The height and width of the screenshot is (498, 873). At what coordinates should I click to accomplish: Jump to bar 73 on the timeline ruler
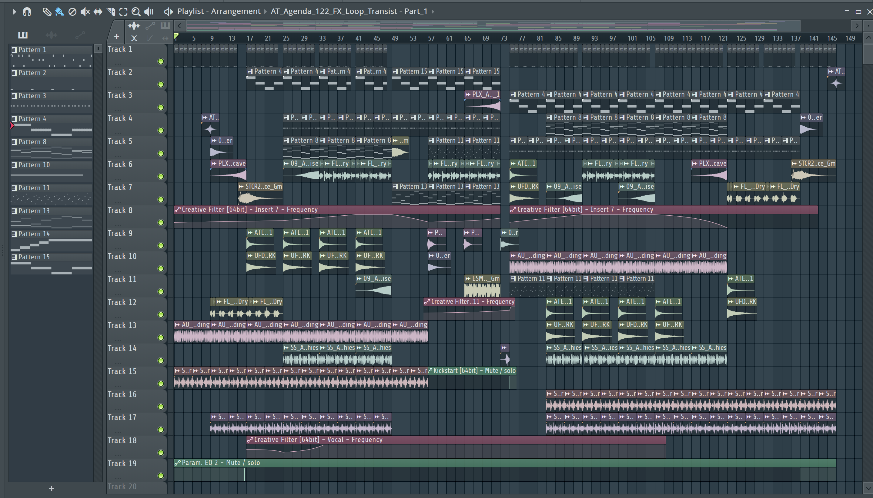tap(504, 38)
